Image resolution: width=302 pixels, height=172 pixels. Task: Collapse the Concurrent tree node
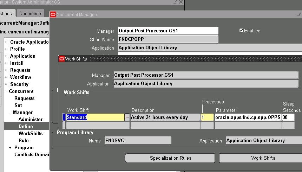[x=6, y=91]
